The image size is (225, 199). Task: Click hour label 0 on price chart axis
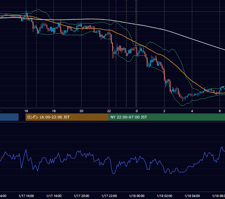pos(137,111)
